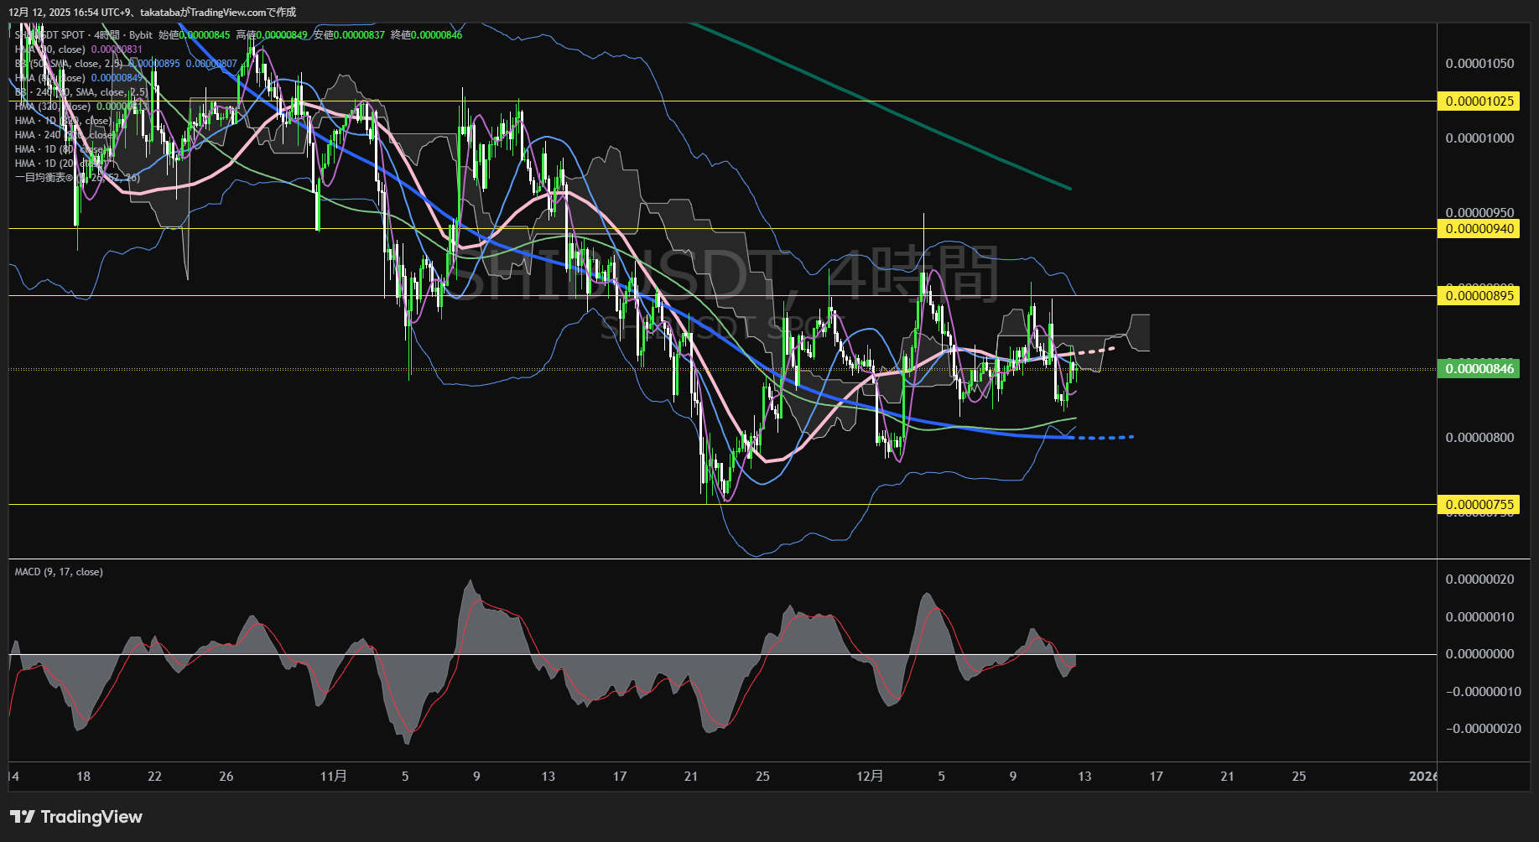Click the yellow 0.00000755 price label
Image resolution: width=1539 pixels, height=842 pixels.
[x=1479, y=504]
